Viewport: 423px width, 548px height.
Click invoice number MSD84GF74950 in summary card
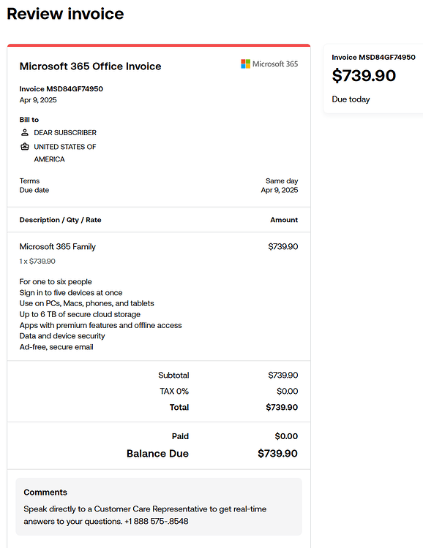[x=374, y=57]
